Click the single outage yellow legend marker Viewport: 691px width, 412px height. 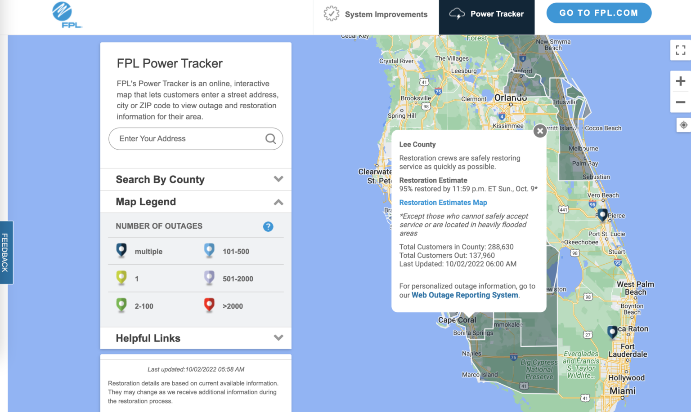coord(121,278)
